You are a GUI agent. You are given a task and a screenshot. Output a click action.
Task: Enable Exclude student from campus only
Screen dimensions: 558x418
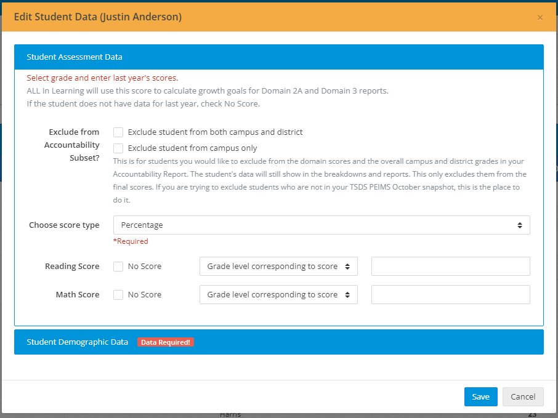tap(118, 148)
